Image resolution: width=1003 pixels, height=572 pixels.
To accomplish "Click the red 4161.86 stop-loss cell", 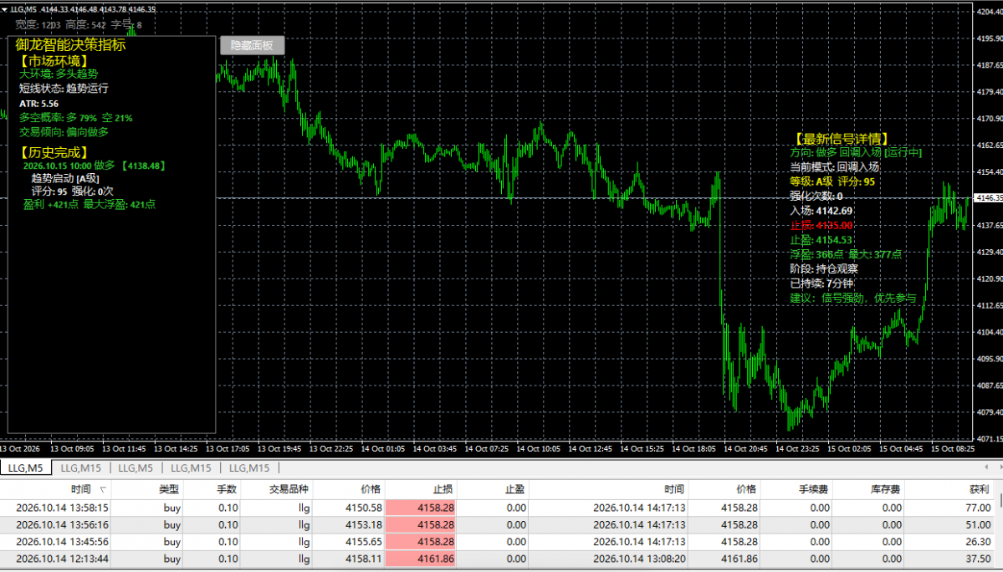I will click(x=420, y=559).
